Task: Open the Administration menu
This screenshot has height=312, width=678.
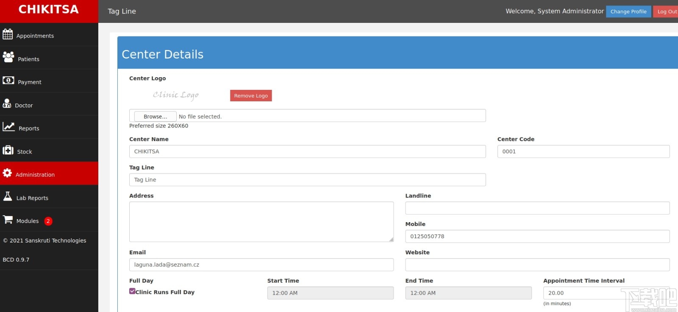Action: [x=49, y=173]
